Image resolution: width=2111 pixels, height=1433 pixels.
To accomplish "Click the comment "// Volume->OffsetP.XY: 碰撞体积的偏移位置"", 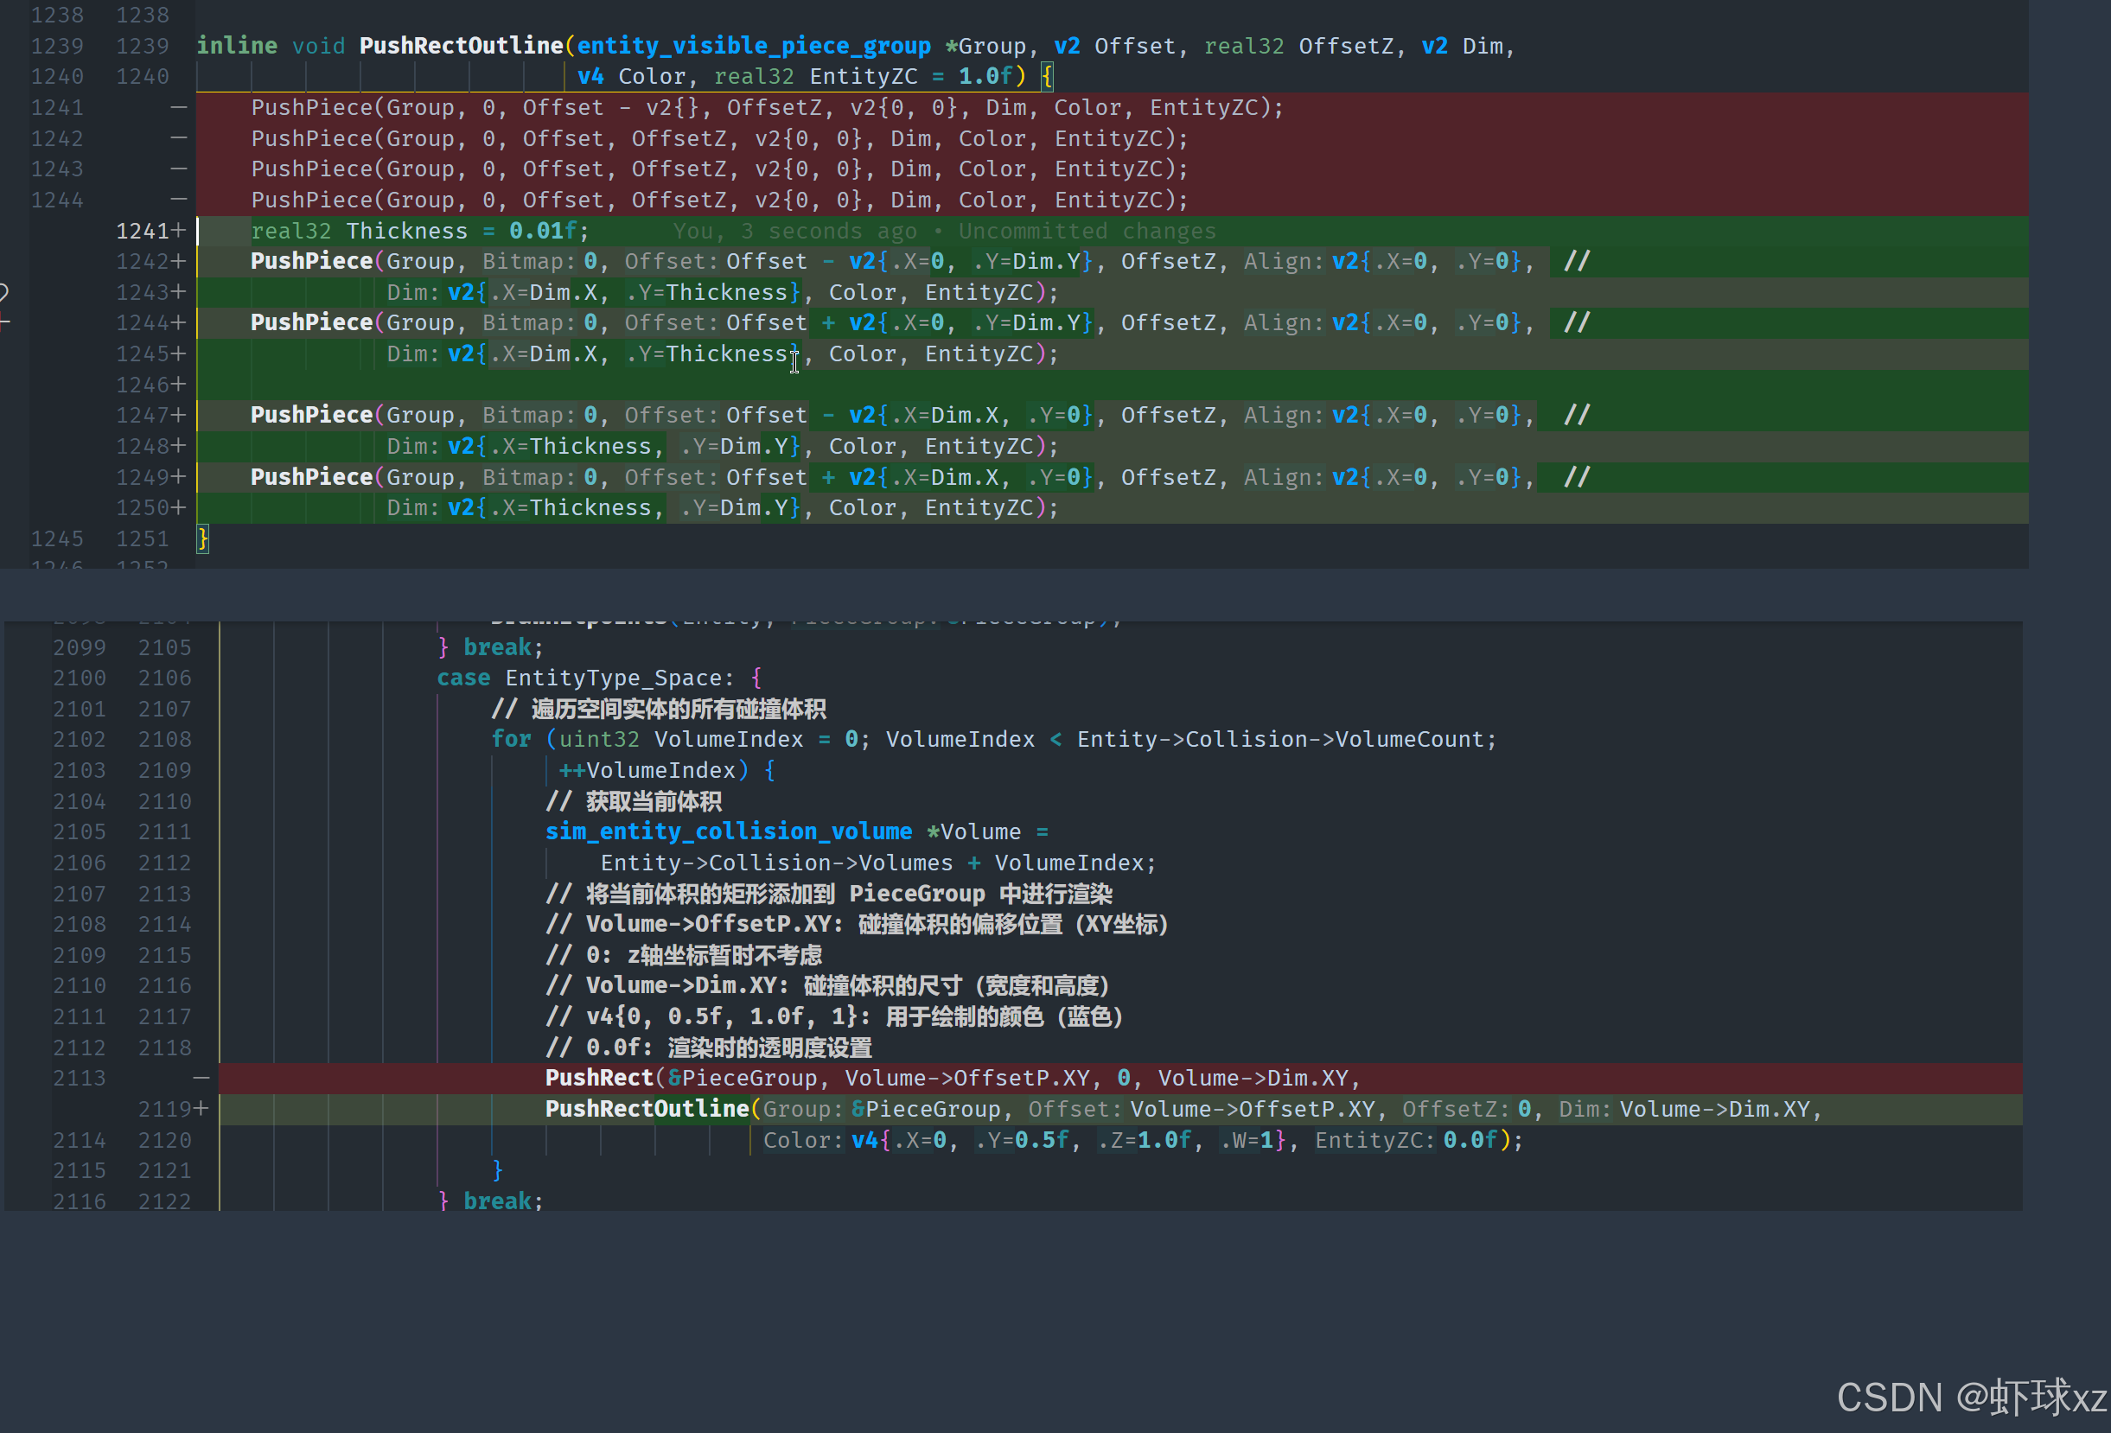I will click(857, 924).
